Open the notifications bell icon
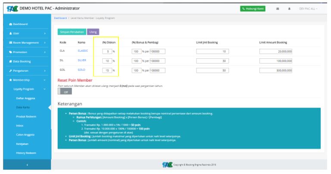 click(x=289, y=9)
